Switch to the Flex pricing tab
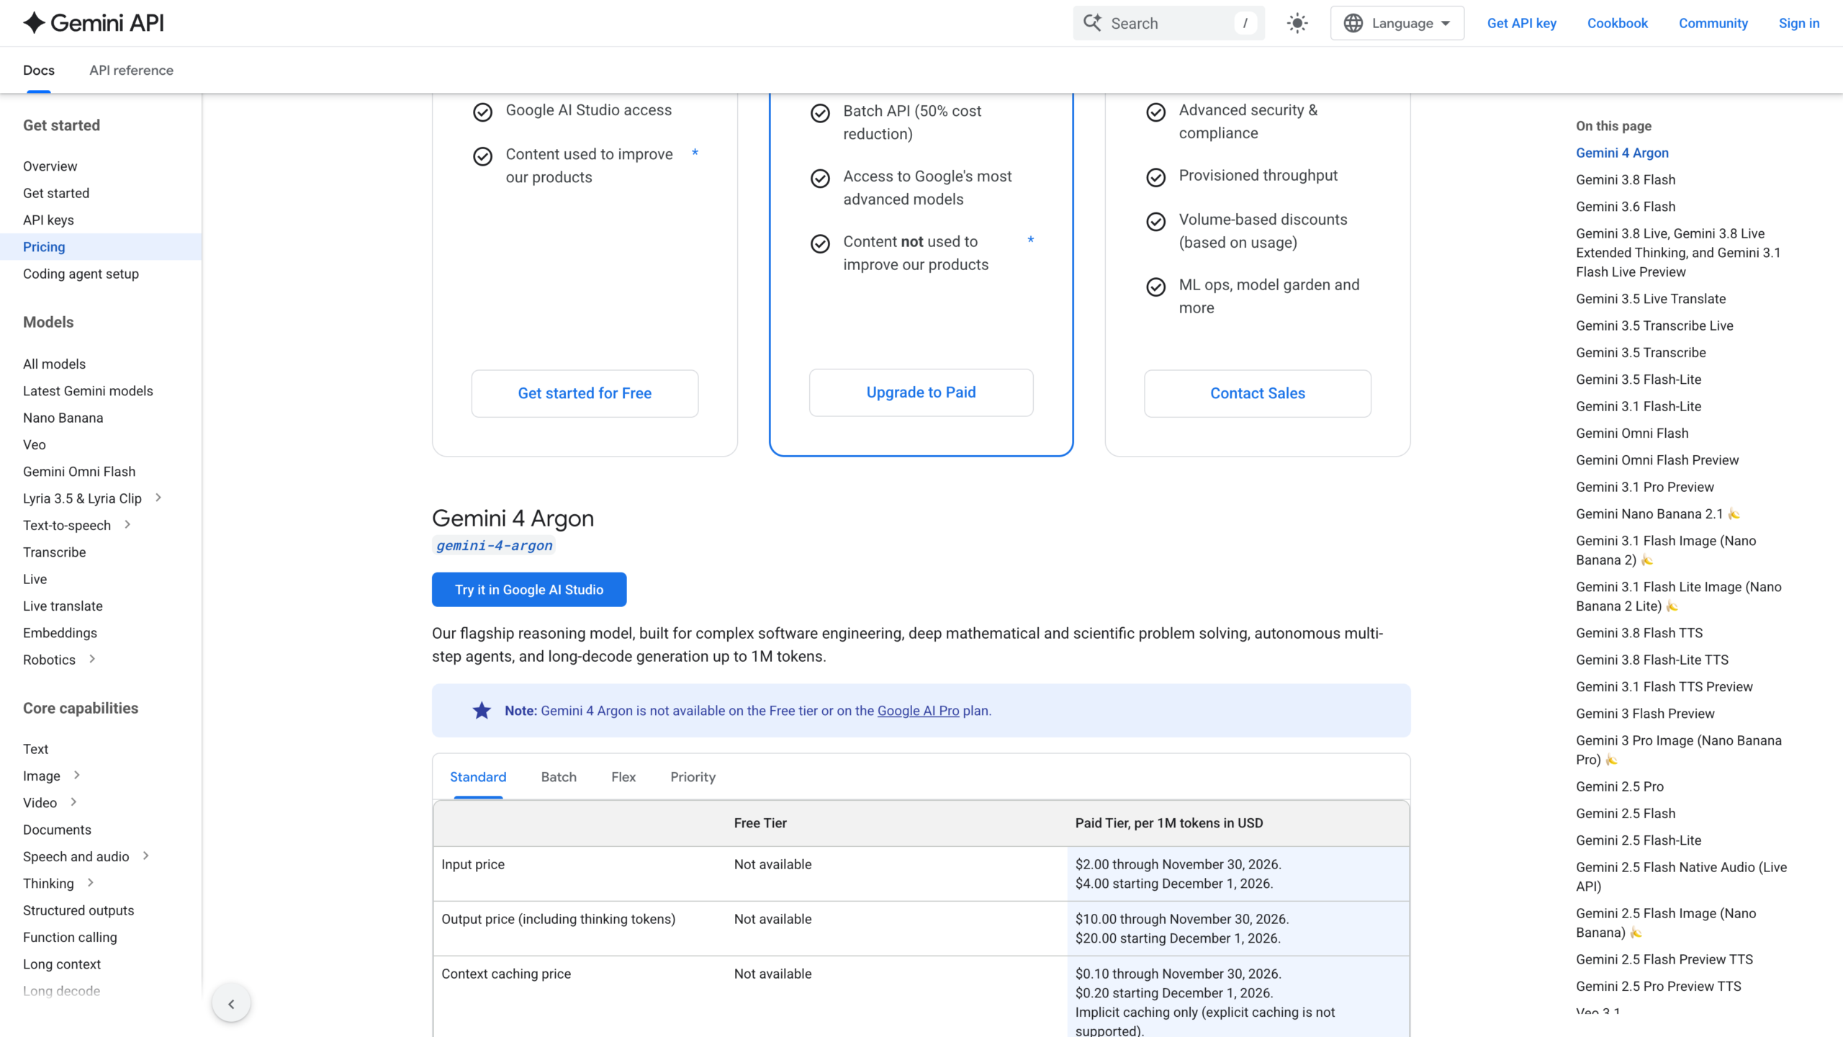This screenshot has height=1037, width=1843. 623,777
